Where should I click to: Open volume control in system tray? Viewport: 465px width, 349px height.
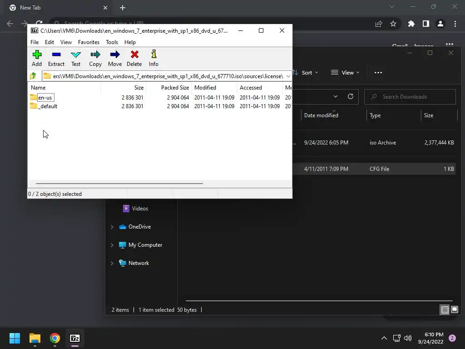408,338
